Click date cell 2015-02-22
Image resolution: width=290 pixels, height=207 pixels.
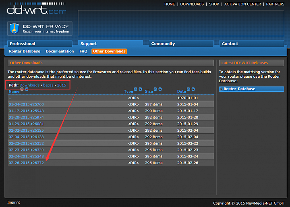click(x=188, y=143)
